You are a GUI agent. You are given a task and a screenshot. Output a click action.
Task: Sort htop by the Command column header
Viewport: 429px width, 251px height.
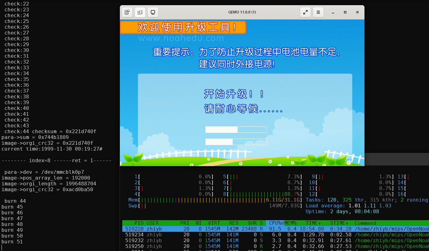[x=365, y=223]
